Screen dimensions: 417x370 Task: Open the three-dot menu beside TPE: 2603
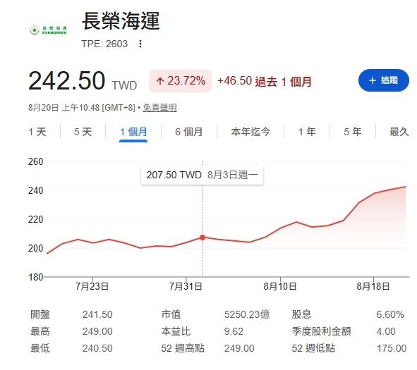coord(140,44)
